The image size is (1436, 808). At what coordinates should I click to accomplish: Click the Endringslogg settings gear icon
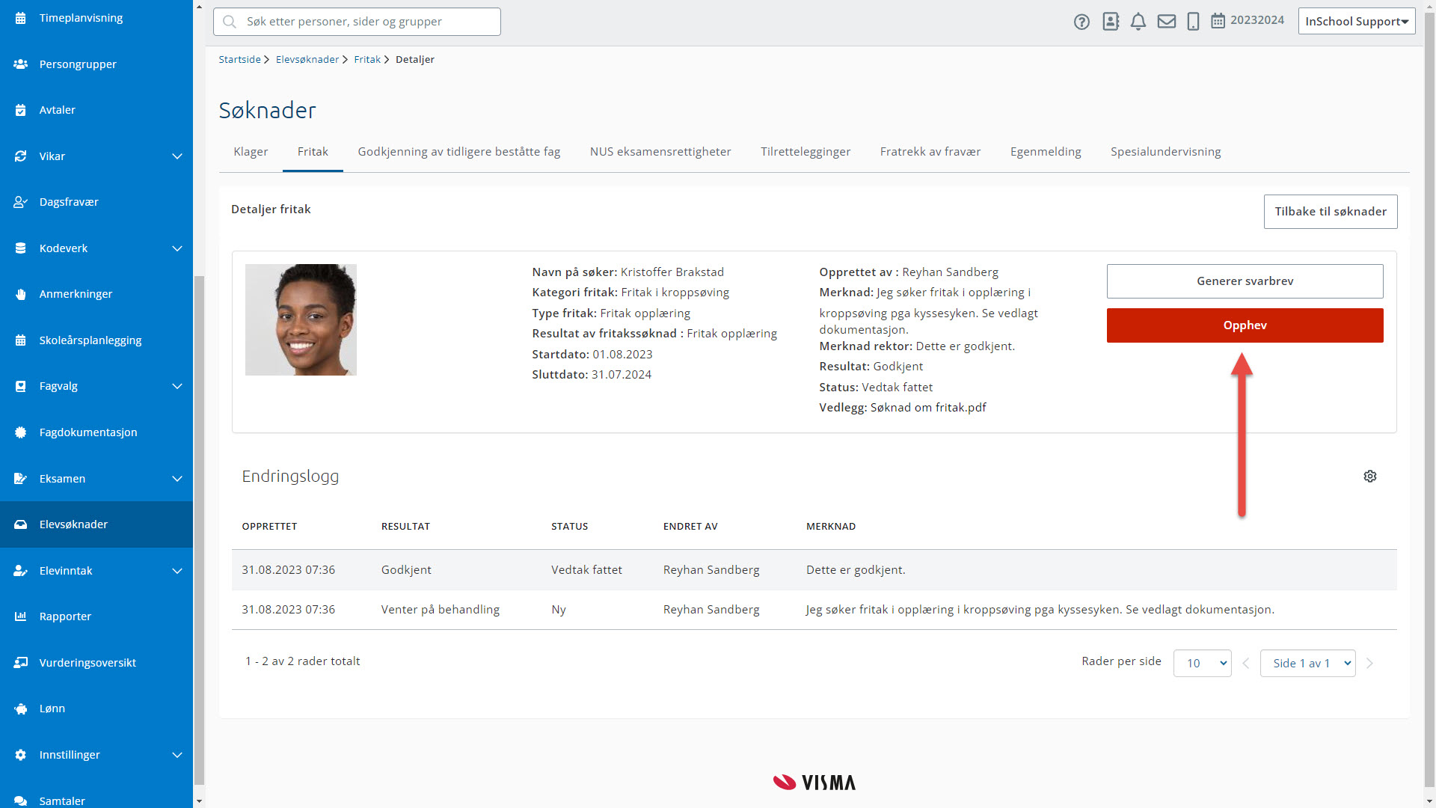point(1370,477)
